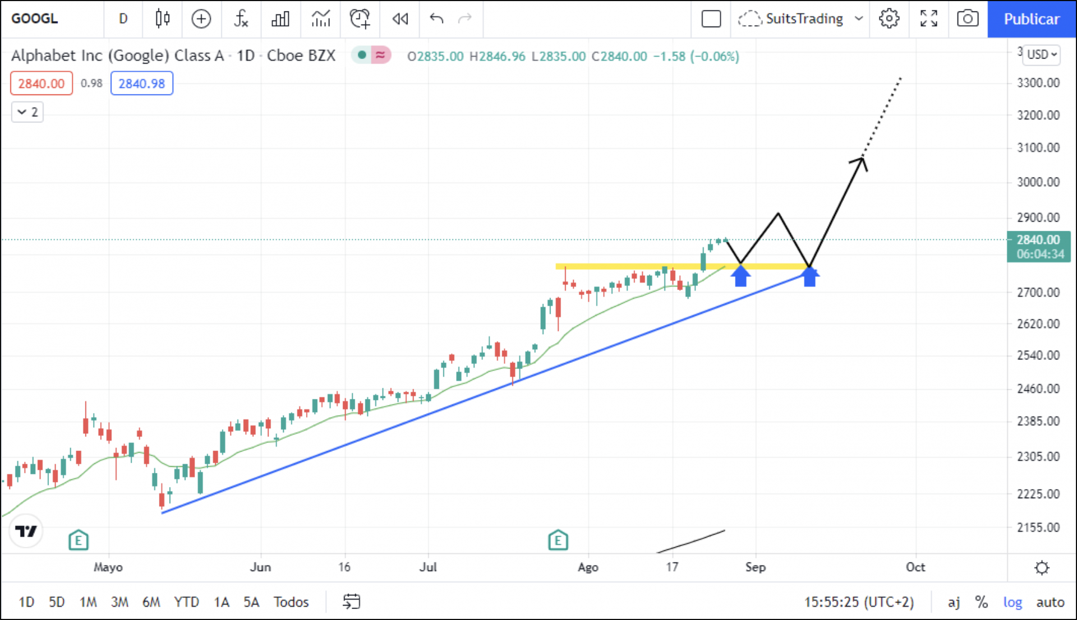The height and width of the screenshot is (620, 1077).
Task: Enter fullscreen mode
Action: (928, 18)
